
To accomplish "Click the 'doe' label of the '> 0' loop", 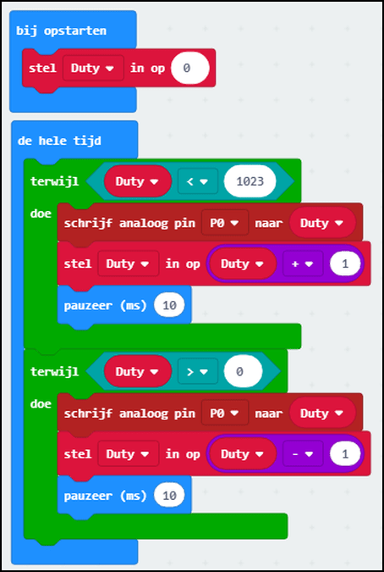I will 41,404.
